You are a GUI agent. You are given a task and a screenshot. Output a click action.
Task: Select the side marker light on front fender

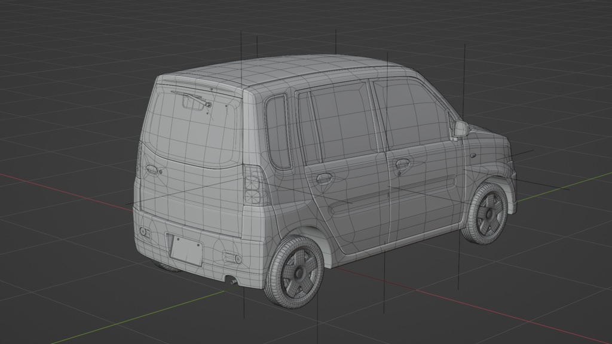click(473, 155)
